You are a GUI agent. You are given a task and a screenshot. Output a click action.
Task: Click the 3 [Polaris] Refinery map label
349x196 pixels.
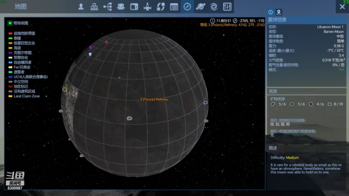click(154, 99)
